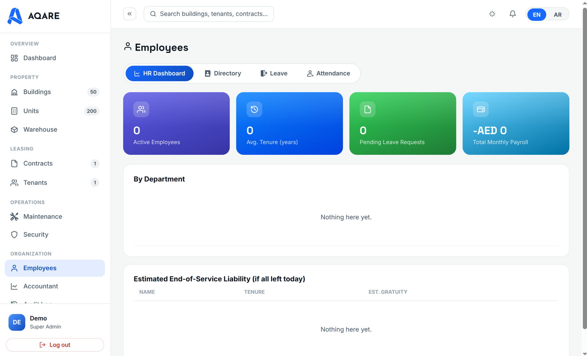Image resolution: width=587 pixels, height=356 pixels.
Task: Click the Security shield icon
Action: 14,235
